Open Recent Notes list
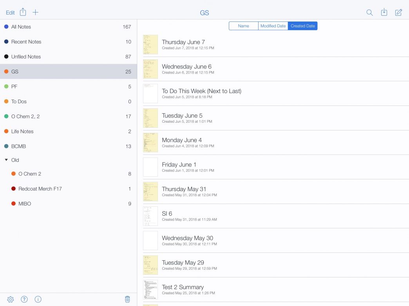This screenshot has width=409, height=306. click(x=68, y=42)
